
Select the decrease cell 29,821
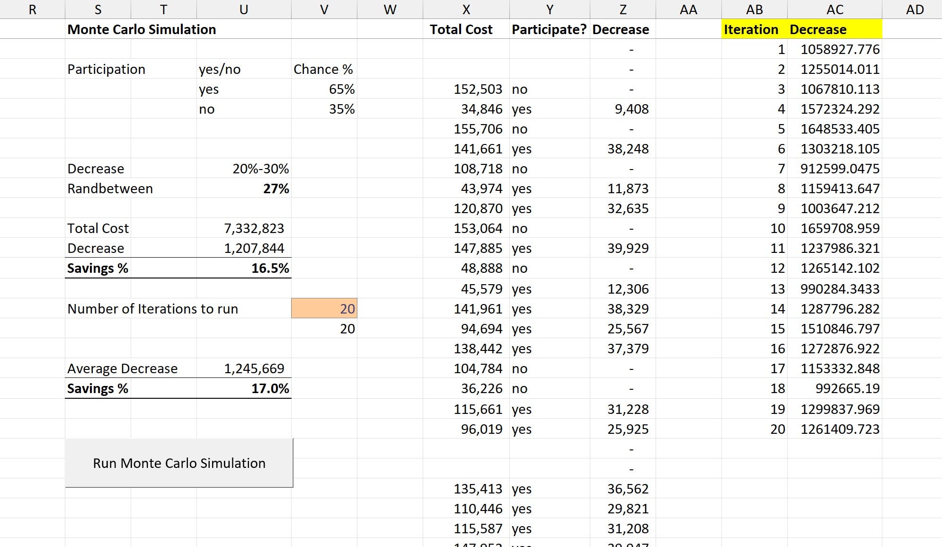[x=623, y=509]
